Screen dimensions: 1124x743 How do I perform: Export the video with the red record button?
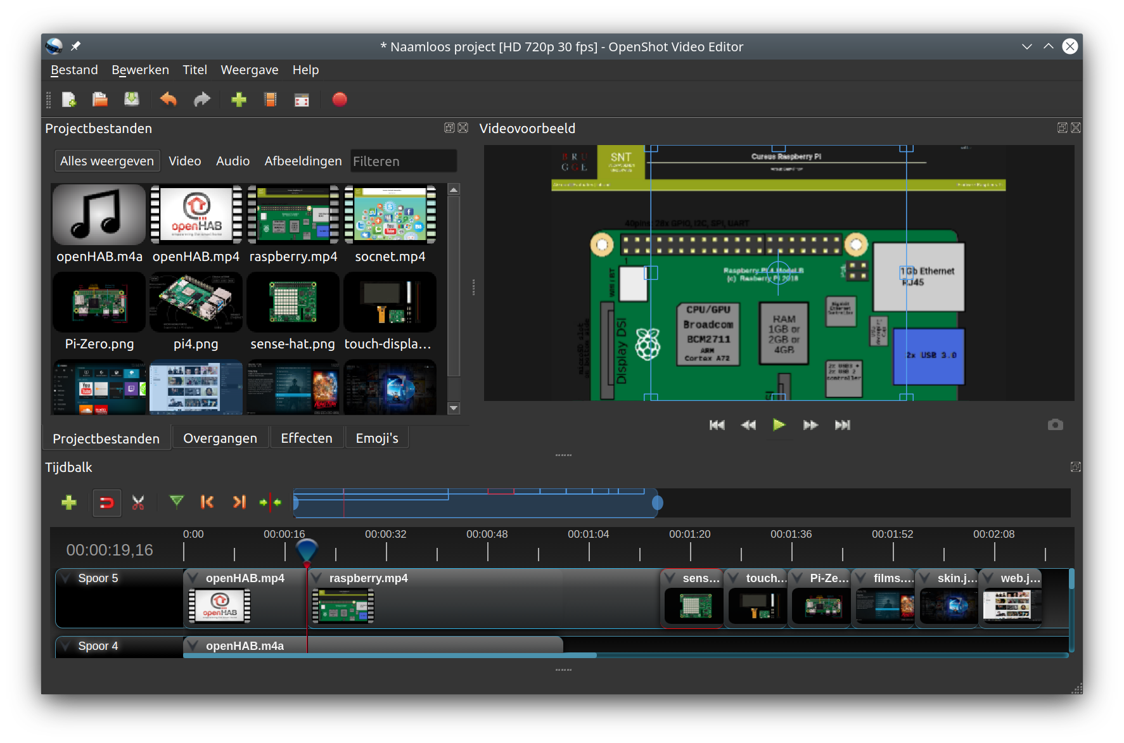(340, 99)
